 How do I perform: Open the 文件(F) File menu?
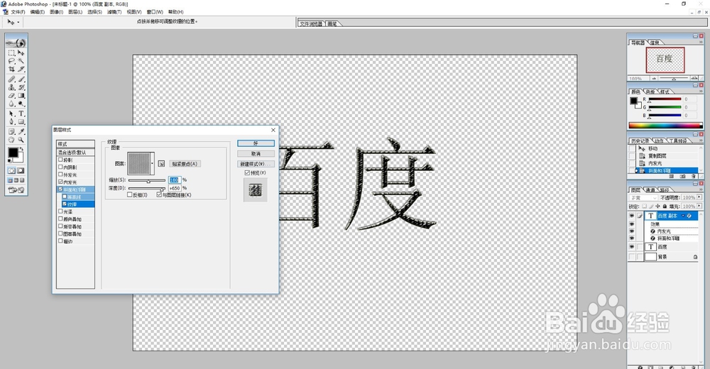tap(17, 12)
